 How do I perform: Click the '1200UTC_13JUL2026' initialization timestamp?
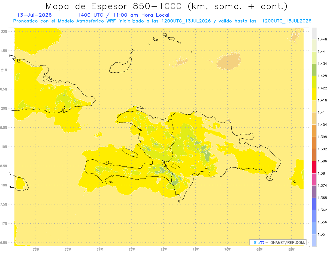[186, 21]
